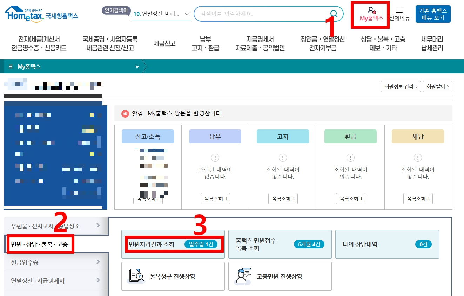Screen dimensions: 464x296
Task: Open 민원처리결과 조회 card
Action: [173, 244]
